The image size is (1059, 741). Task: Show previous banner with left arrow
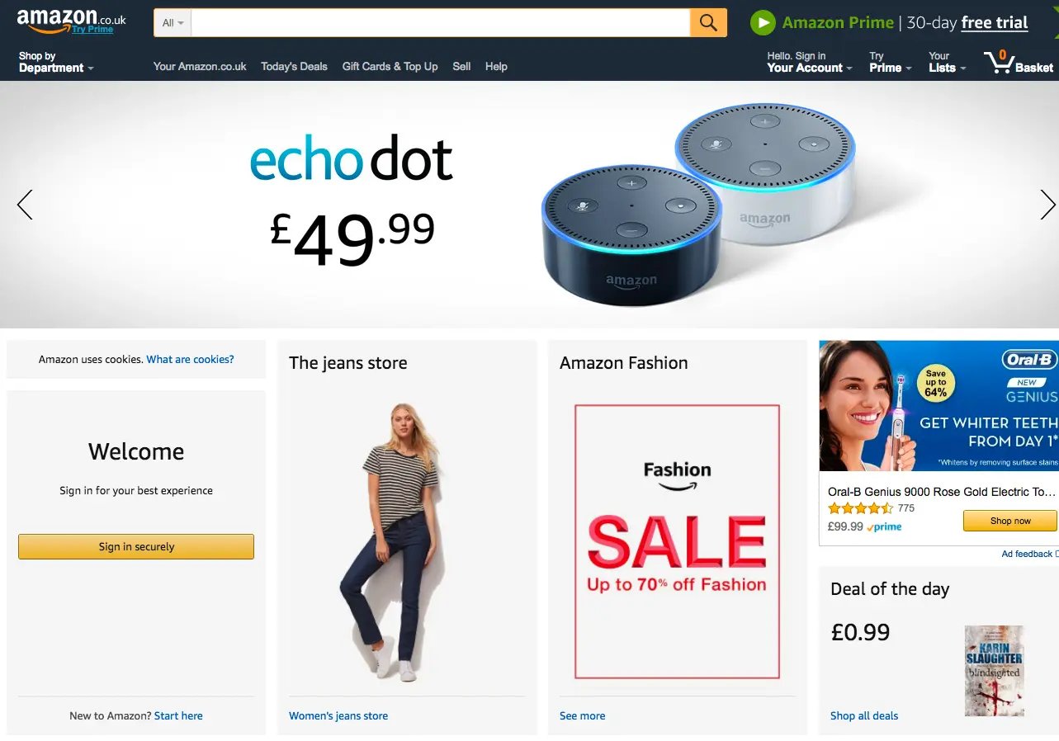click(25, 205)
